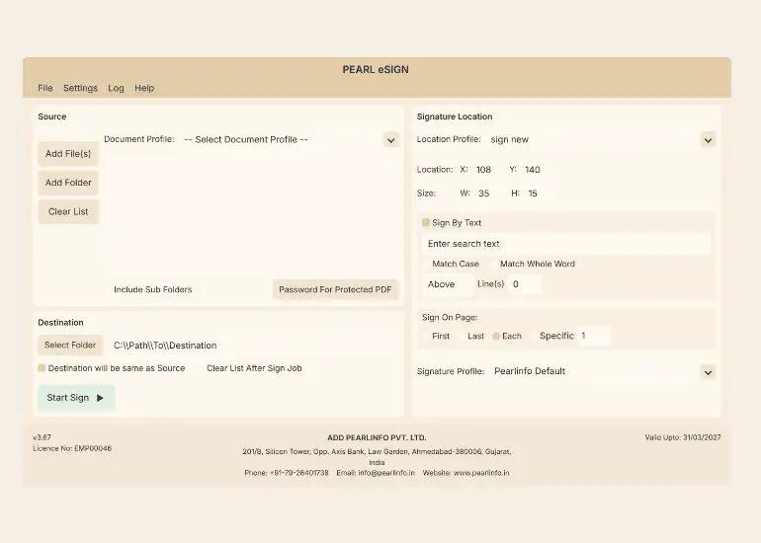Open the File menu

pos(45,88)
